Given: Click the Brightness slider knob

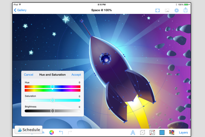Looking at the screenshot, I should point(53,111).
